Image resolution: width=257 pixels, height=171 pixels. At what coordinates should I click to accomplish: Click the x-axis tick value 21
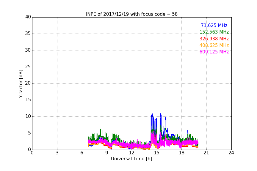pyautogui.click(x=206, y=153)
